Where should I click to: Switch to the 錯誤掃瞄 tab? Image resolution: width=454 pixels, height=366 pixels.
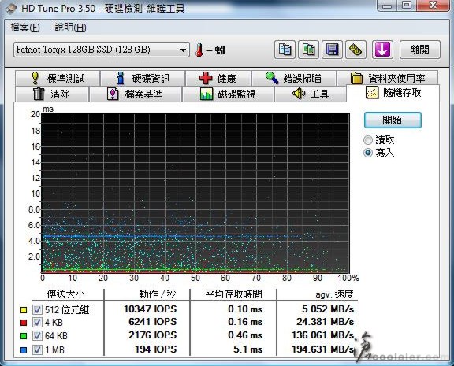click(294, 78)
